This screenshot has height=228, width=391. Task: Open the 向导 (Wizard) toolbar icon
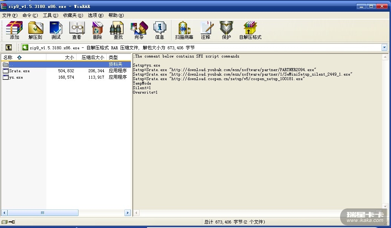point(139,30)
